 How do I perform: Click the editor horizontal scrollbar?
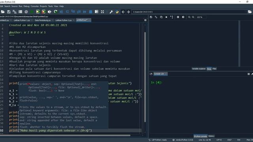(65, 135)
